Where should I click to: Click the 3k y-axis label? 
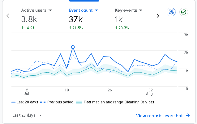coord(186,35)
